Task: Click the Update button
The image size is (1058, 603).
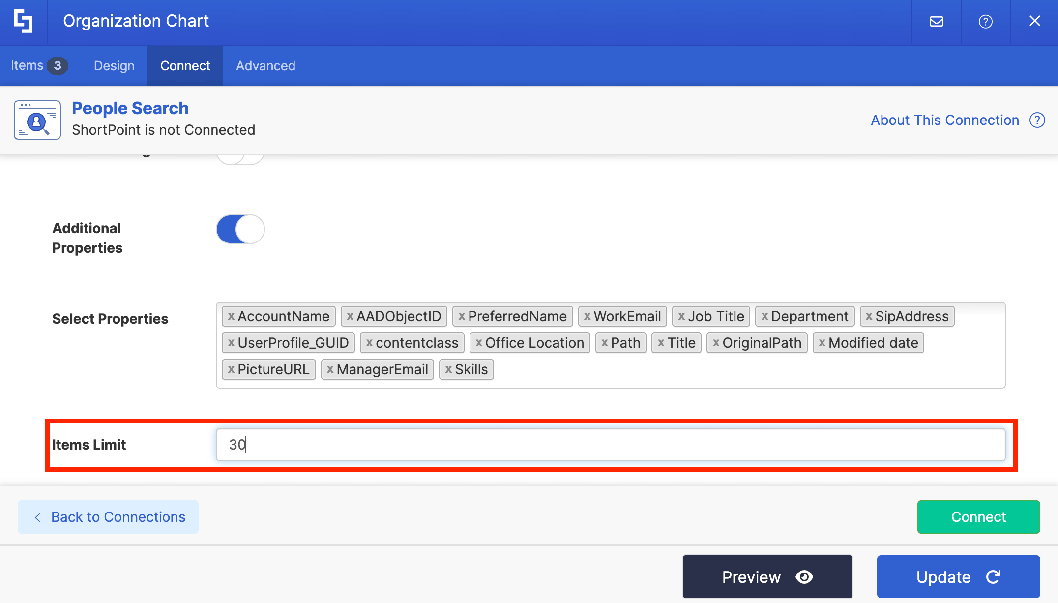Action: [x=958, y=577]
